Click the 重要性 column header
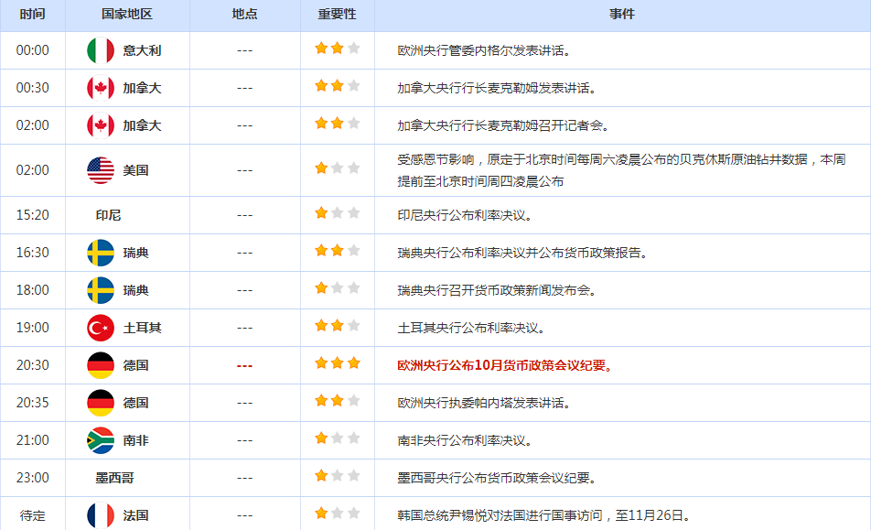This screenshot has width=871, height=530. (337, 15)
